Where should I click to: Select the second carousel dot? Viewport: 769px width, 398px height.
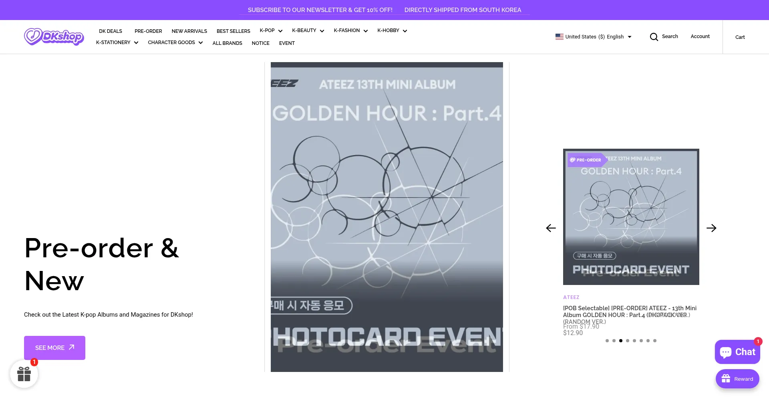(614, 341)
